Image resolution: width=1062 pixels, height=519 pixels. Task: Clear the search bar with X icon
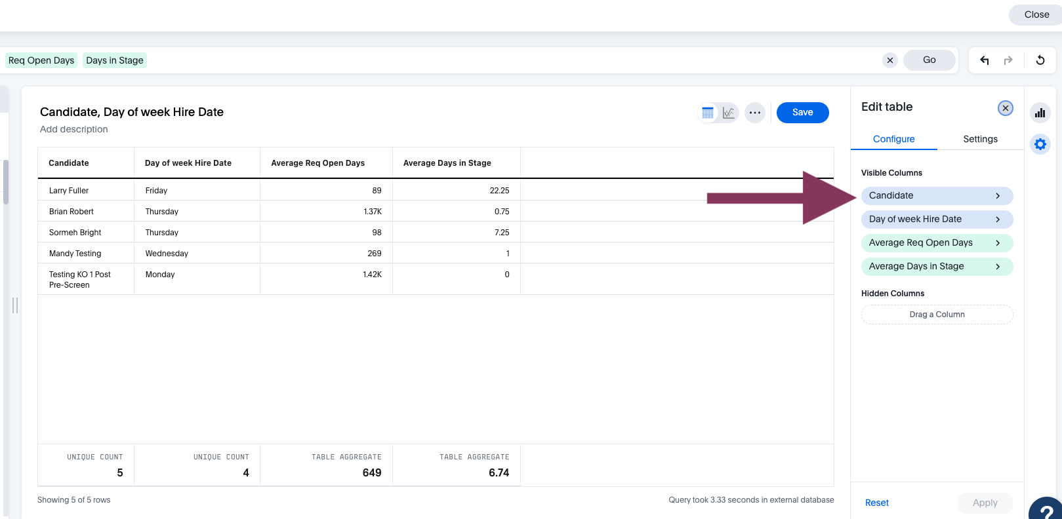coord(890,60)
